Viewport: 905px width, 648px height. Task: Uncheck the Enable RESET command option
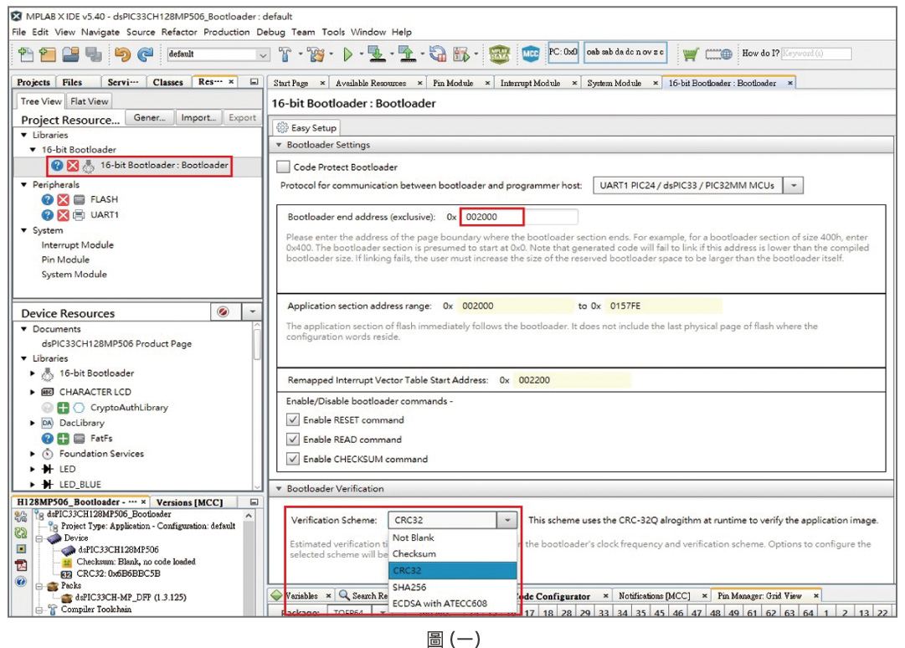[x=293, y=420]
